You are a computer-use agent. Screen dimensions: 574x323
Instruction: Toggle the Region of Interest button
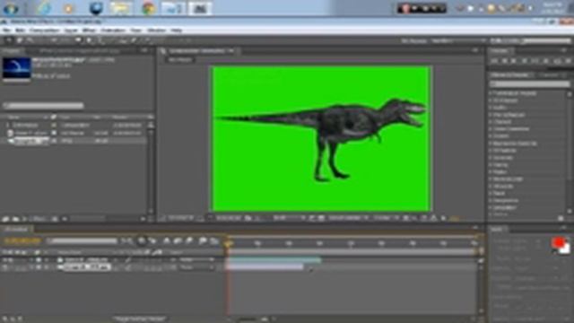pyautogui.click(x=312, y=218)
